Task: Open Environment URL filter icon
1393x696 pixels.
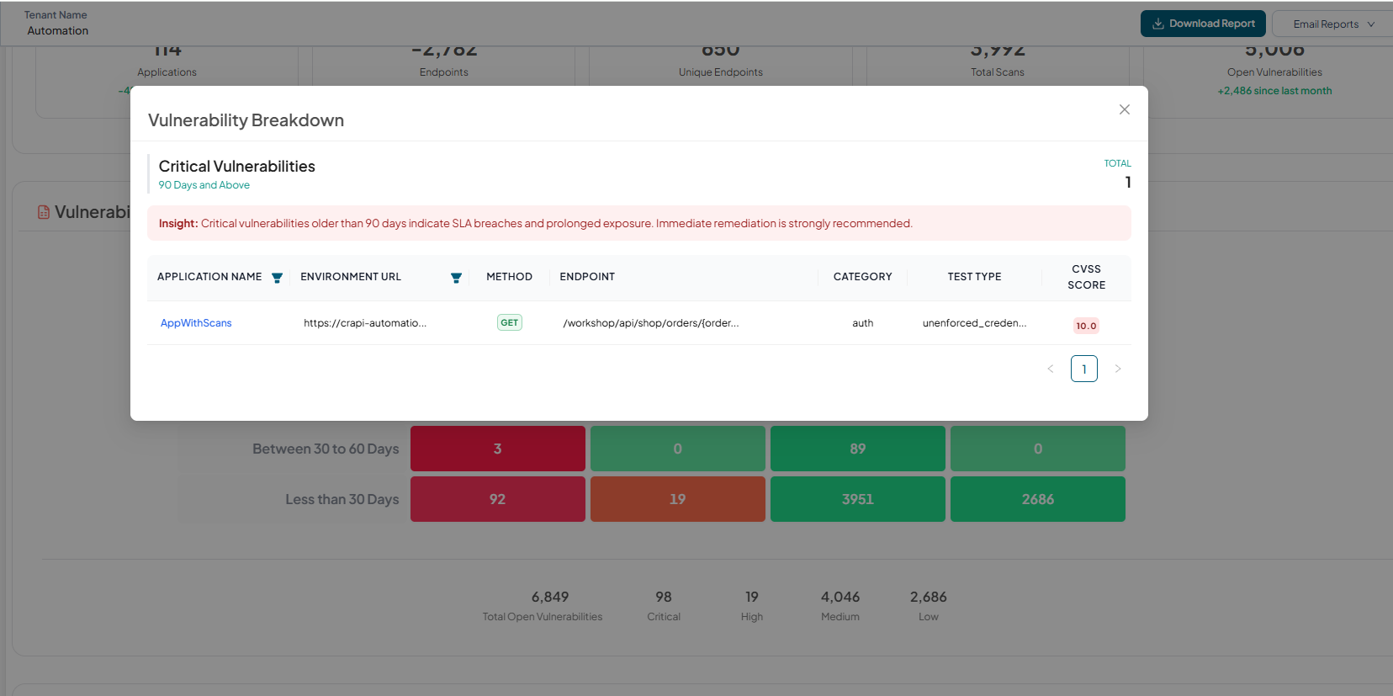Action: [456, 278]
